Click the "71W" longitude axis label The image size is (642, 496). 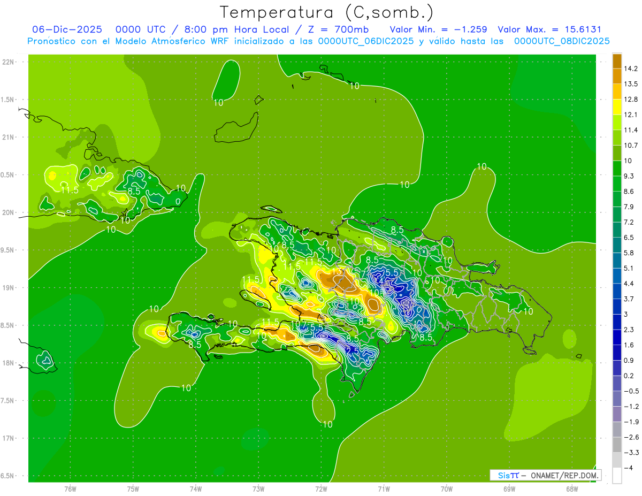384,489
